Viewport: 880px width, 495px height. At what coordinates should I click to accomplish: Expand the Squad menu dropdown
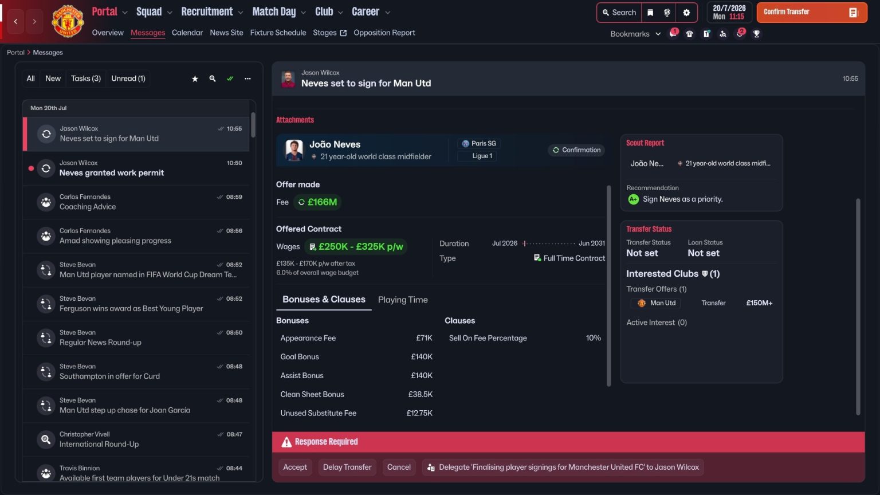tap(154, 12)
